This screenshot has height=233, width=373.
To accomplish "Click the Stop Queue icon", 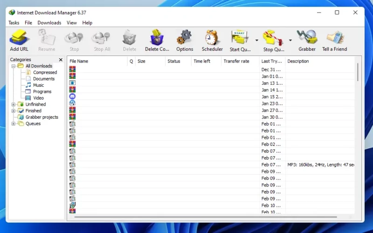I will (273, 38).
